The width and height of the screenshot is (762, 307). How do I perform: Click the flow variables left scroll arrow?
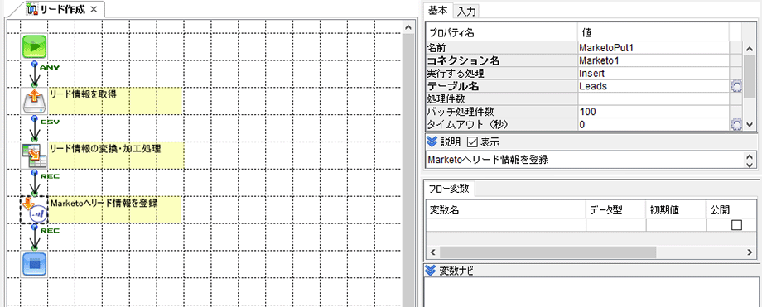[x=432, y=252]
